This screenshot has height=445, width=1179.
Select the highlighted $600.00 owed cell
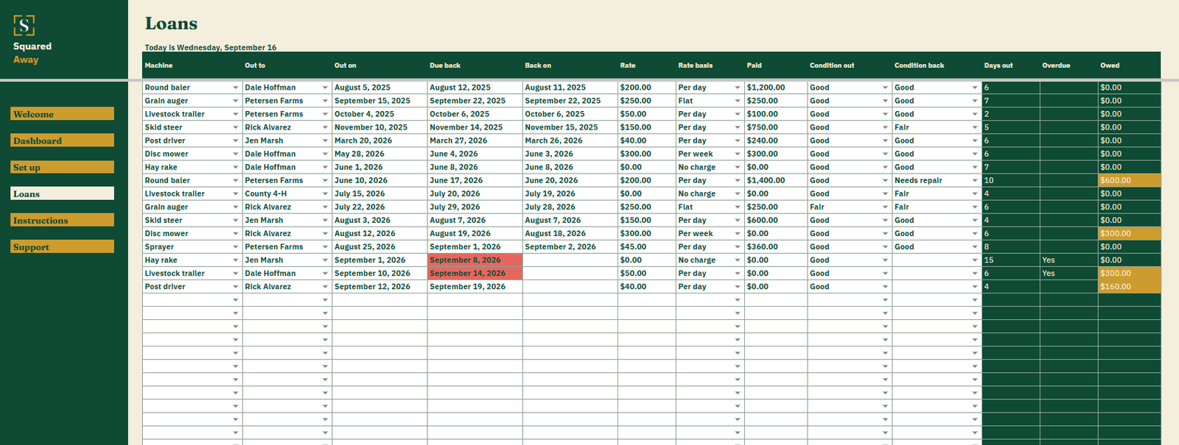click(1130, 180)
